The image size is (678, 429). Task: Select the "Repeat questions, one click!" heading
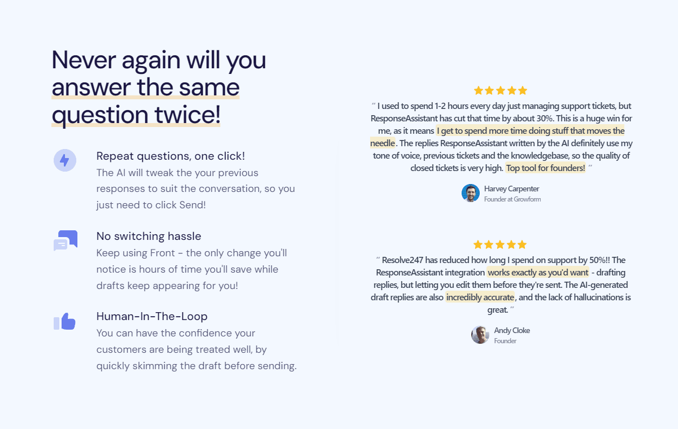click(171, 156)
